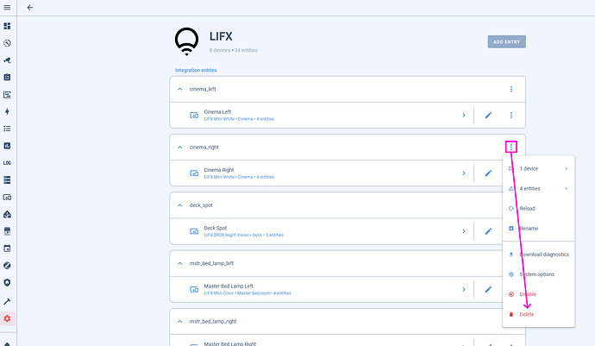Choose Delete from the menu
Viewport: 595px width, 346px height.
pos(538,314)
